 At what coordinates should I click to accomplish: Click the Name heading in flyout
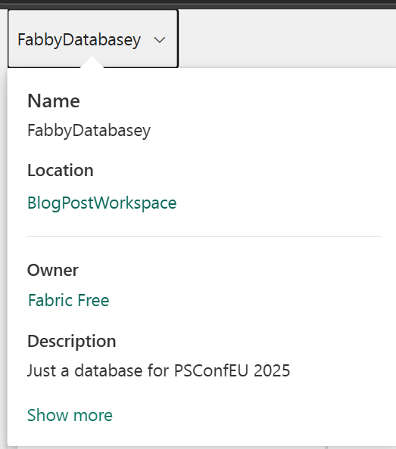click(x=54, y=101)
